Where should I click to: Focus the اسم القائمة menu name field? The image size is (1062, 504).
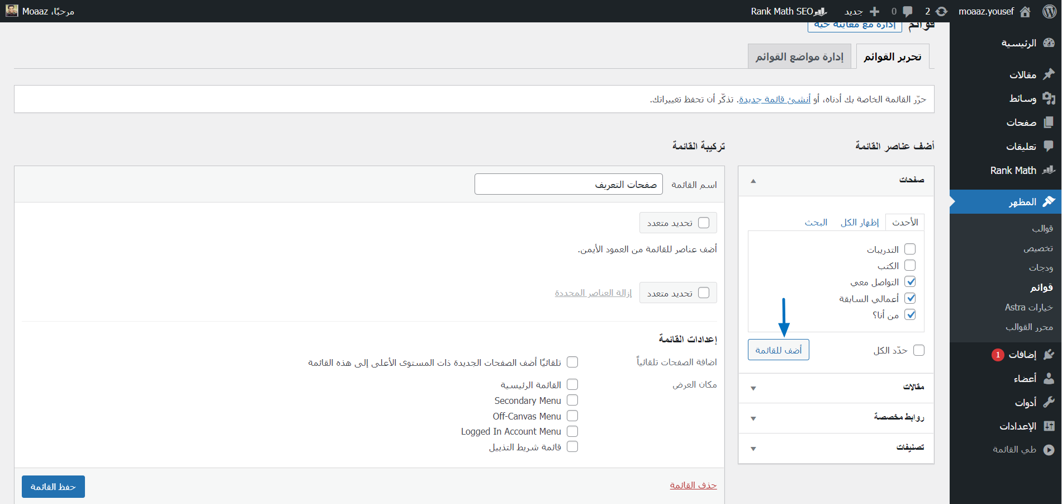point(568,184)
